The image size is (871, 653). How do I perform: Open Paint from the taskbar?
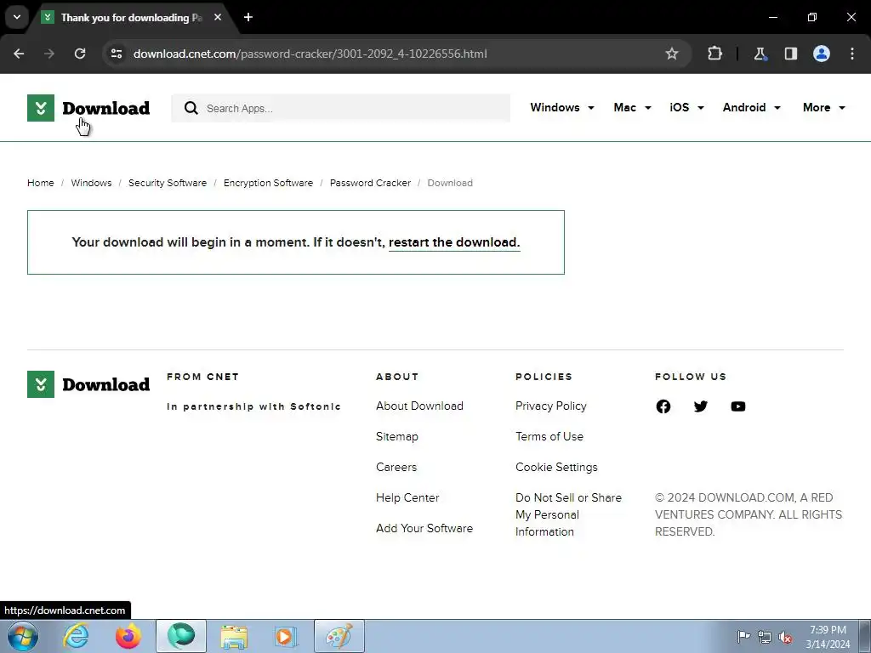(339, 636)
